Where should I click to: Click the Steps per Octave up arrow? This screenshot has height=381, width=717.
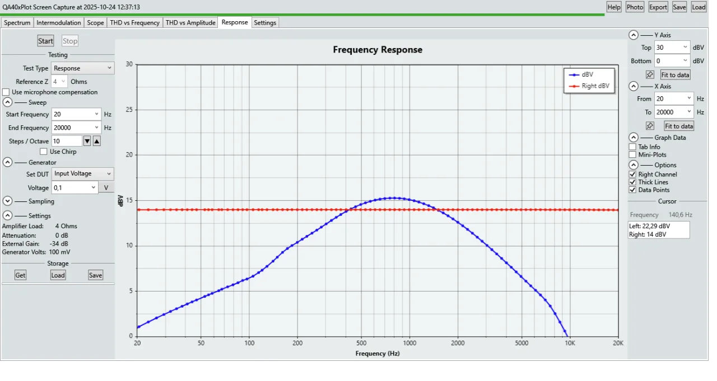[96, 140]
